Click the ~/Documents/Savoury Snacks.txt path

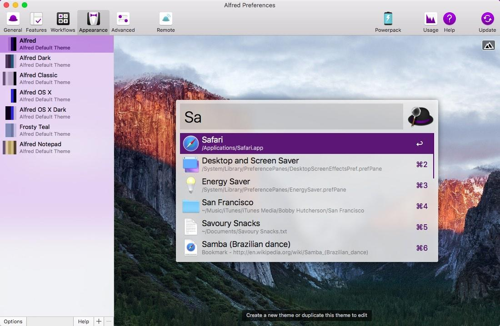click(244, 232)
